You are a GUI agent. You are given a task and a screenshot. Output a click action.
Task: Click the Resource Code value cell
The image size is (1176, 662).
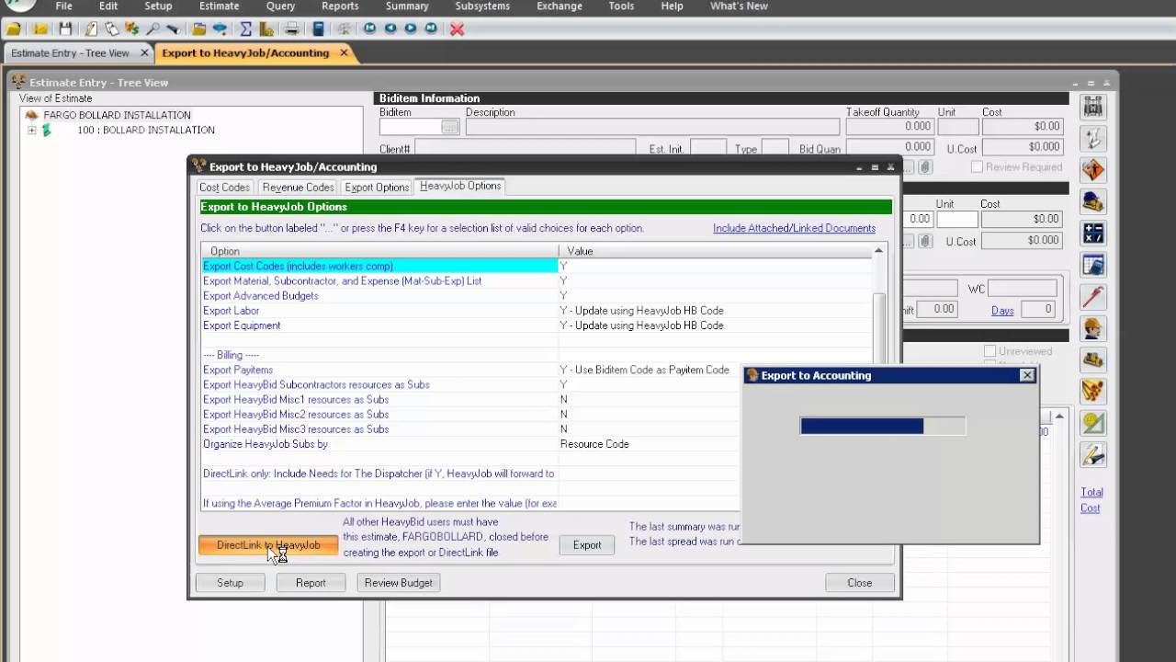(x=649, y=444)
